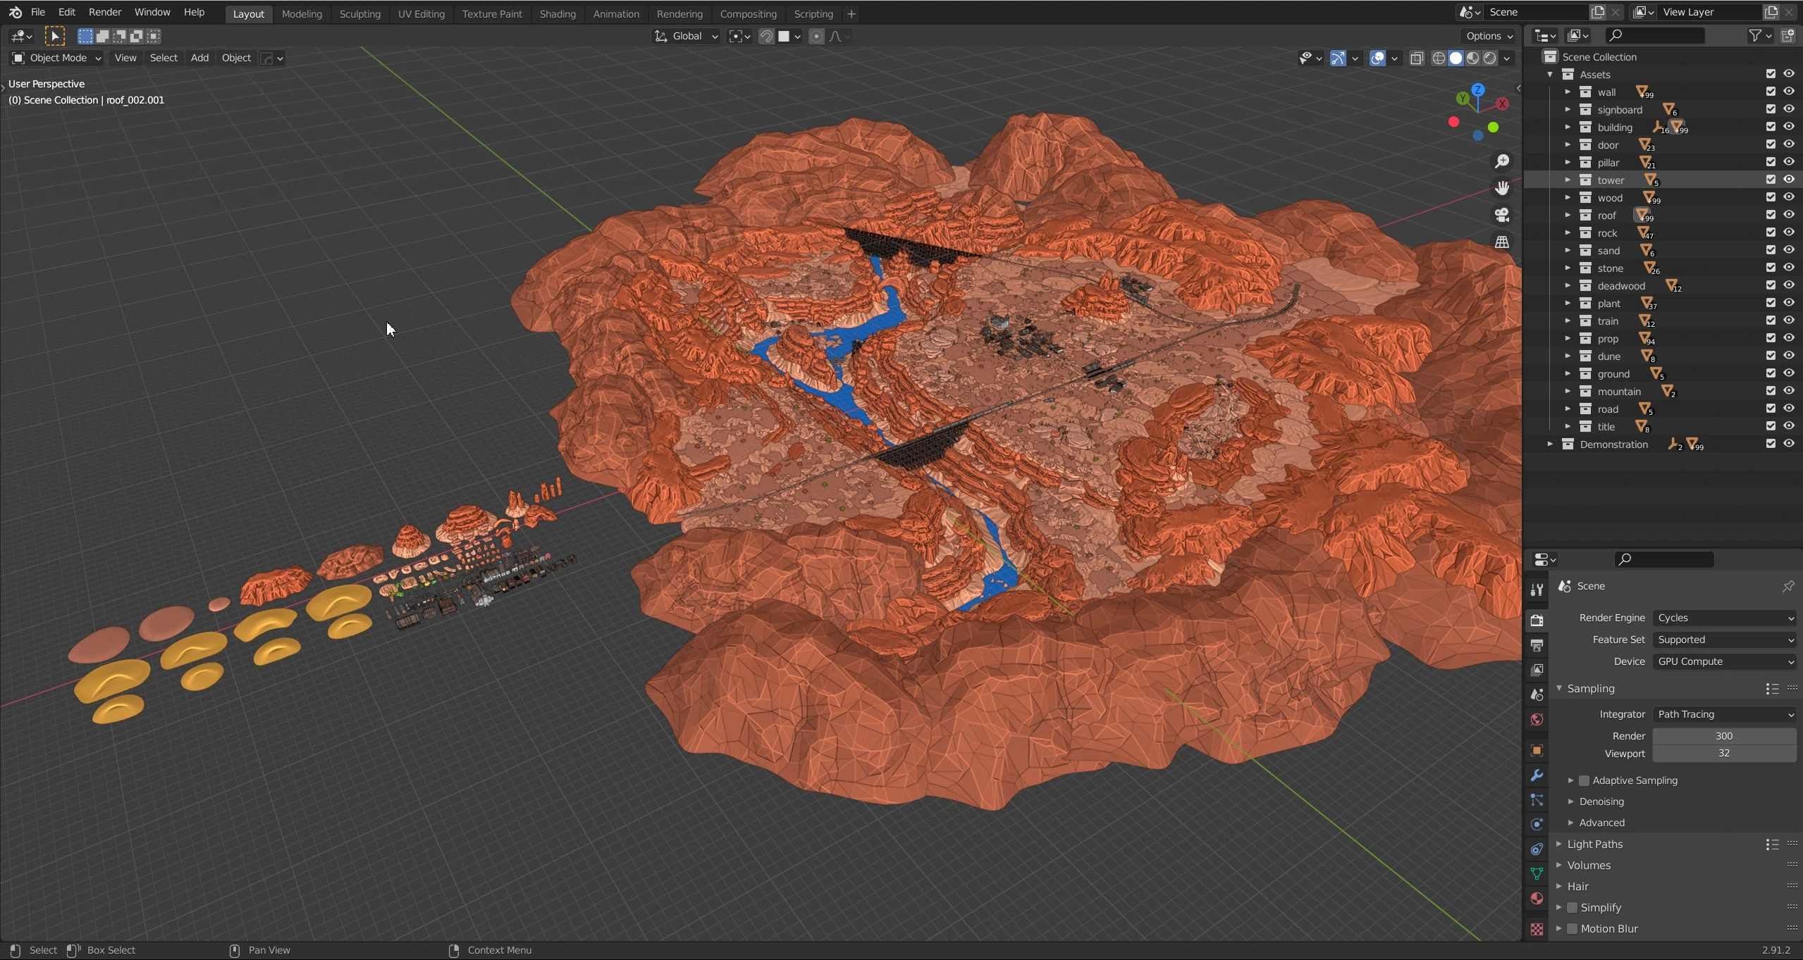
Task: Open the Add menu in viewport header
Action: 199,58
